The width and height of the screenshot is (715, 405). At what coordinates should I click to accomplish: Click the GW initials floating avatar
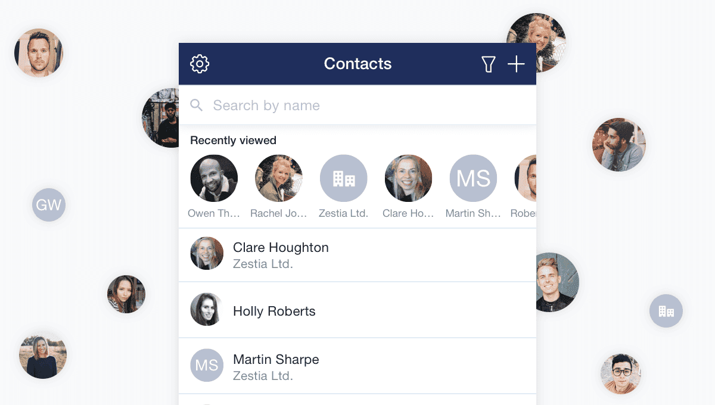coord(49,205)
